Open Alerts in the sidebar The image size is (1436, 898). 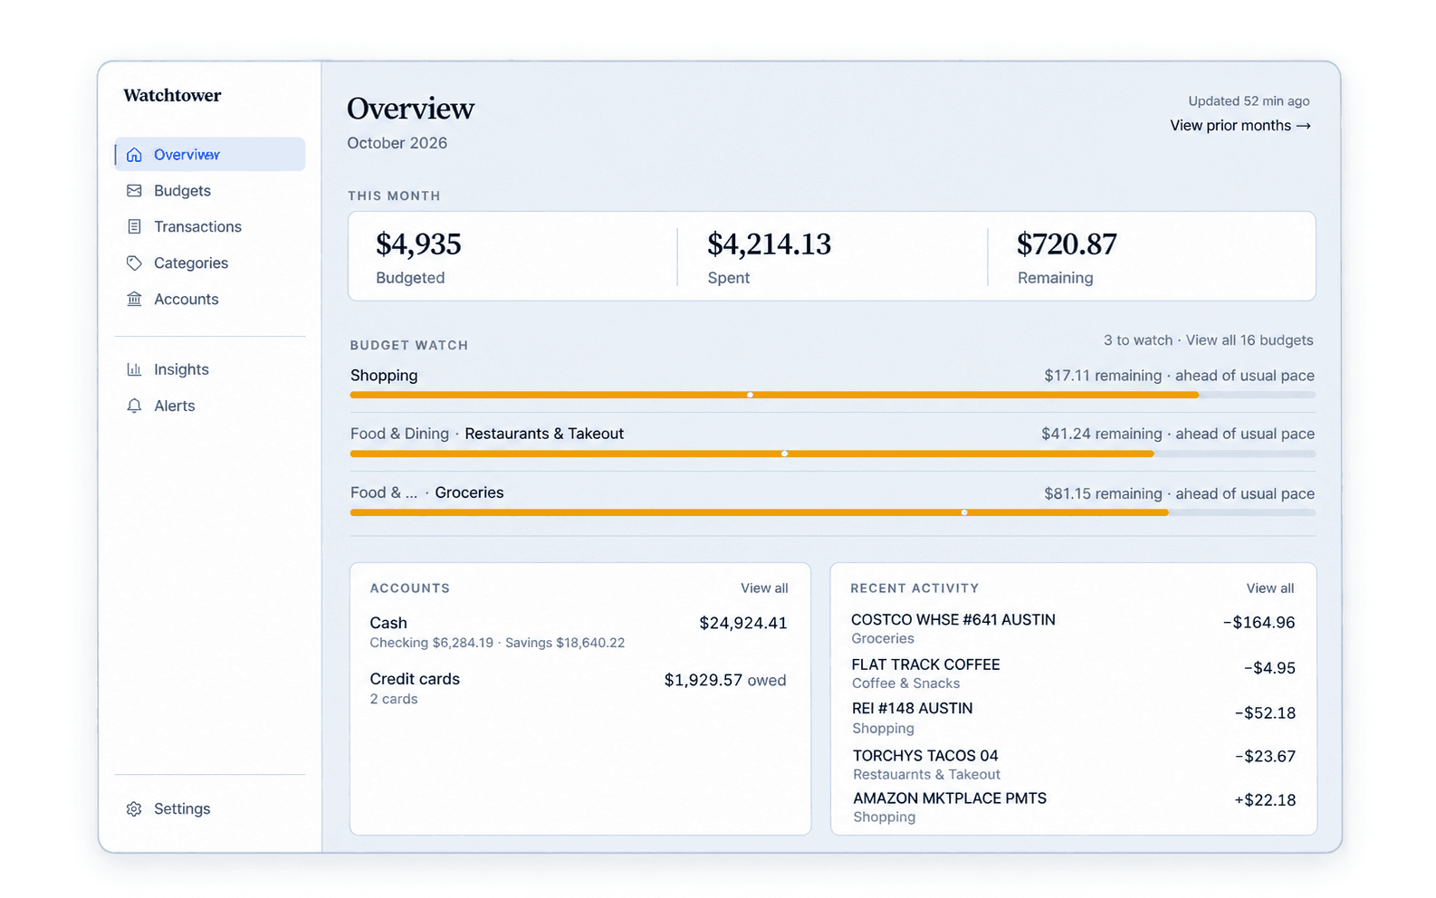(210, 406)
